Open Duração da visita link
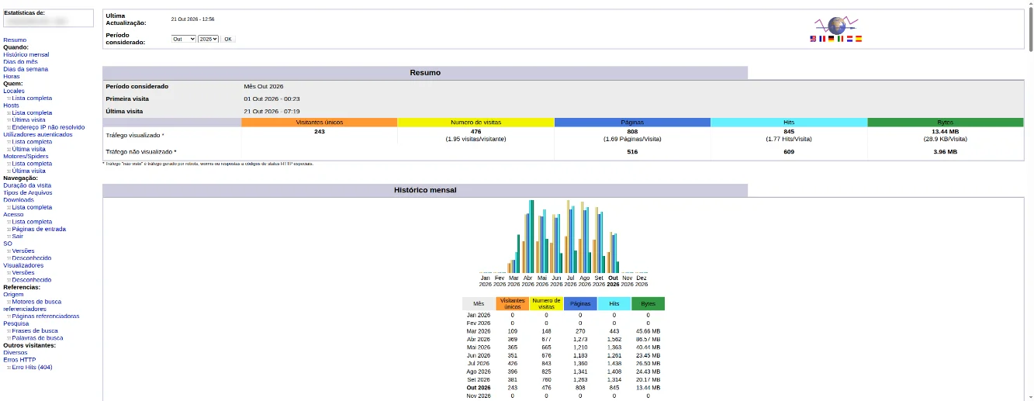Image resolution: width=1034 pixels, height=401 pixels. [x=27, y=185]
